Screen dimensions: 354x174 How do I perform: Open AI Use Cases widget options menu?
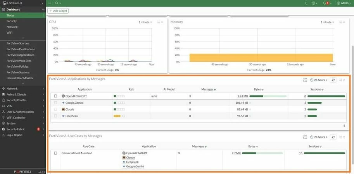click(x=342, y=137)
